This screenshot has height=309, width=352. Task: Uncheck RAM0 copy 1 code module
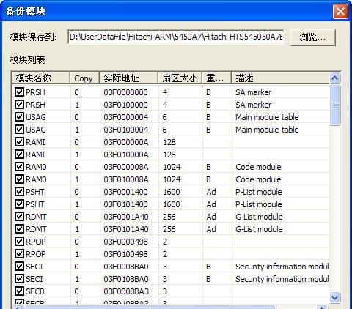[19, 179]
